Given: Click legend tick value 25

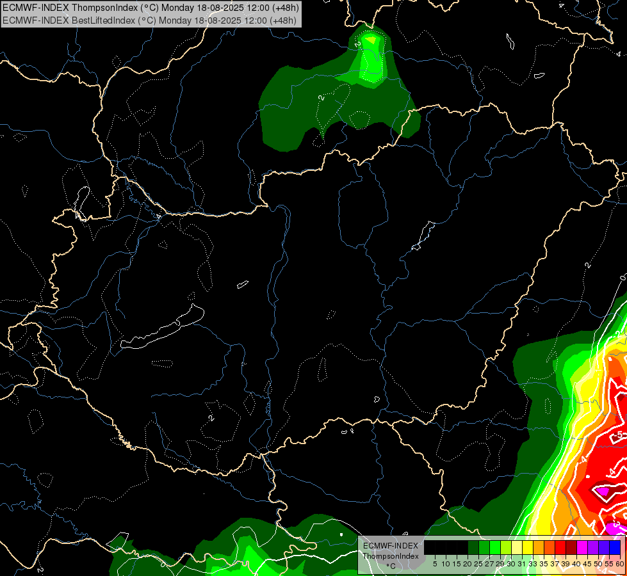Looking at the screenshot, I should click(x=478, y=564).
